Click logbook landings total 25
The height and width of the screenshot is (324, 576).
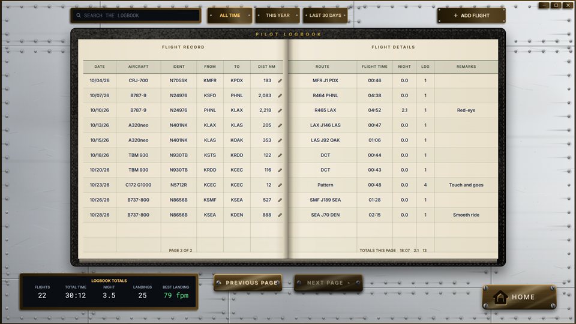(143, 295)
